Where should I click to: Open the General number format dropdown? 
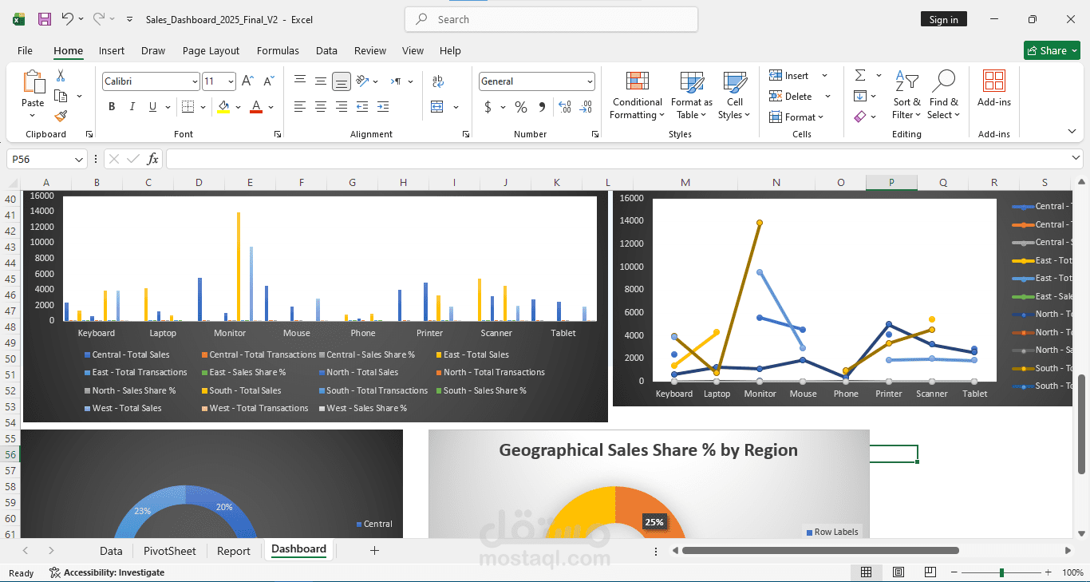click(x=590, y=81)
